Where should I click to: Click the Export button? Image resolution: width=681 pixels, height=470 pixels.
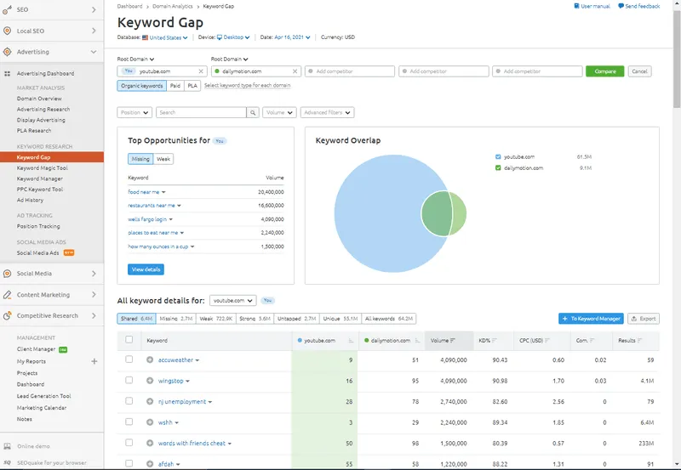(644, 319)
